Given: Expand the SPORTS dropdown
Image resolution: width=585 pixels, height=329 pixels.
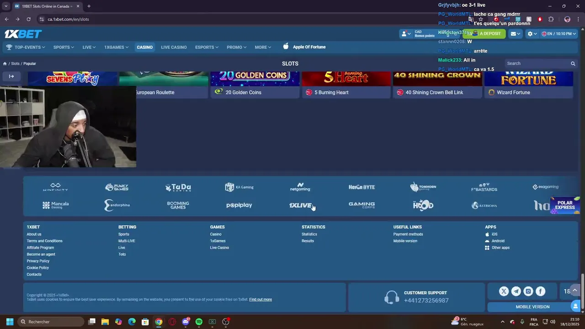Looking at the screenshot, I should click(64, 47).
